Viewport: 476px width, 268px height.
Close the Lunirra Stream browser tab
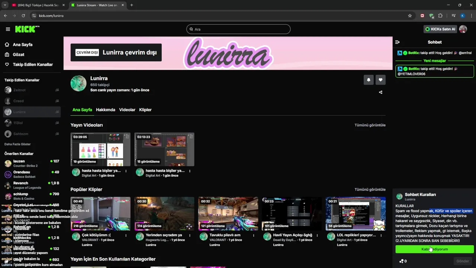122,5
